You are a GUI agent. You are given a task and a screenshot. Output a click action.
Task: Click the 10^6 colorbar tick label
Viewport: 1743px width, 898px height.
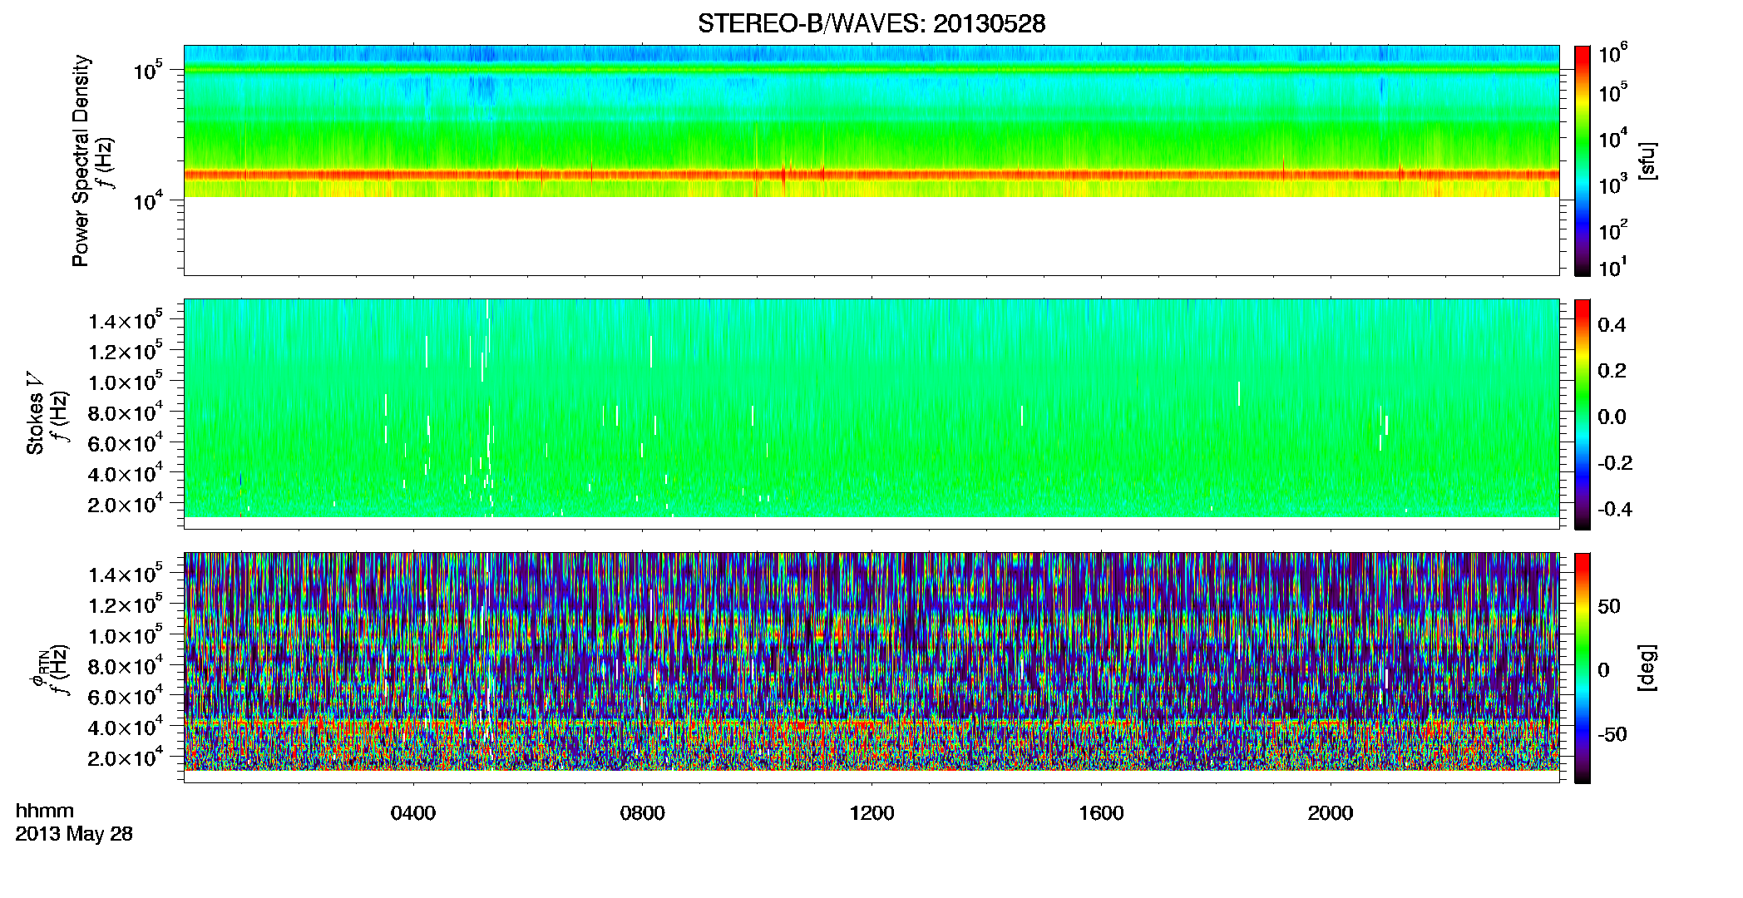[1613, 53]
